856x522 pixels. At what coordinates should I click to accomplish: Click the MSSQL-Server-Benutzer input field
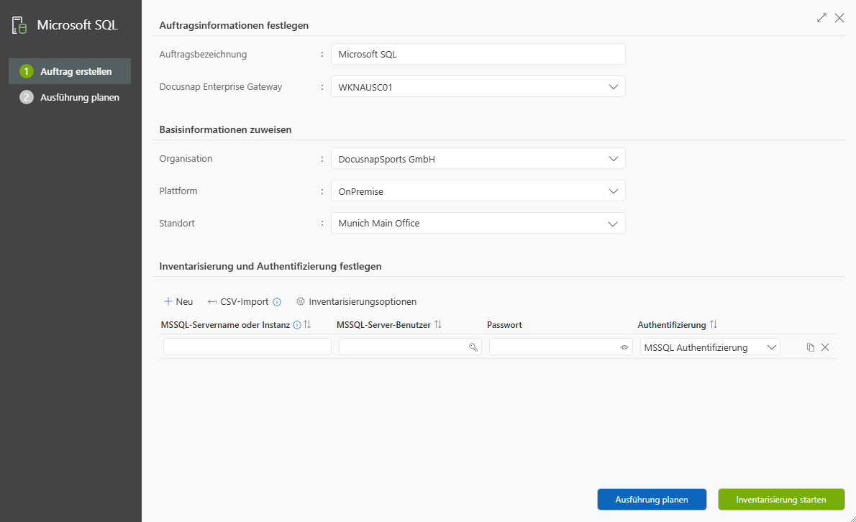(410, 347)
